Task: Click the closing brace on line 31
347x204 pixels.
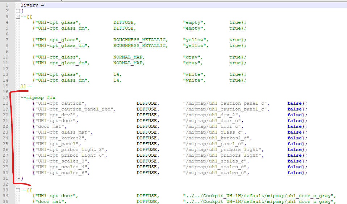Action: click(x=22, y=178)
